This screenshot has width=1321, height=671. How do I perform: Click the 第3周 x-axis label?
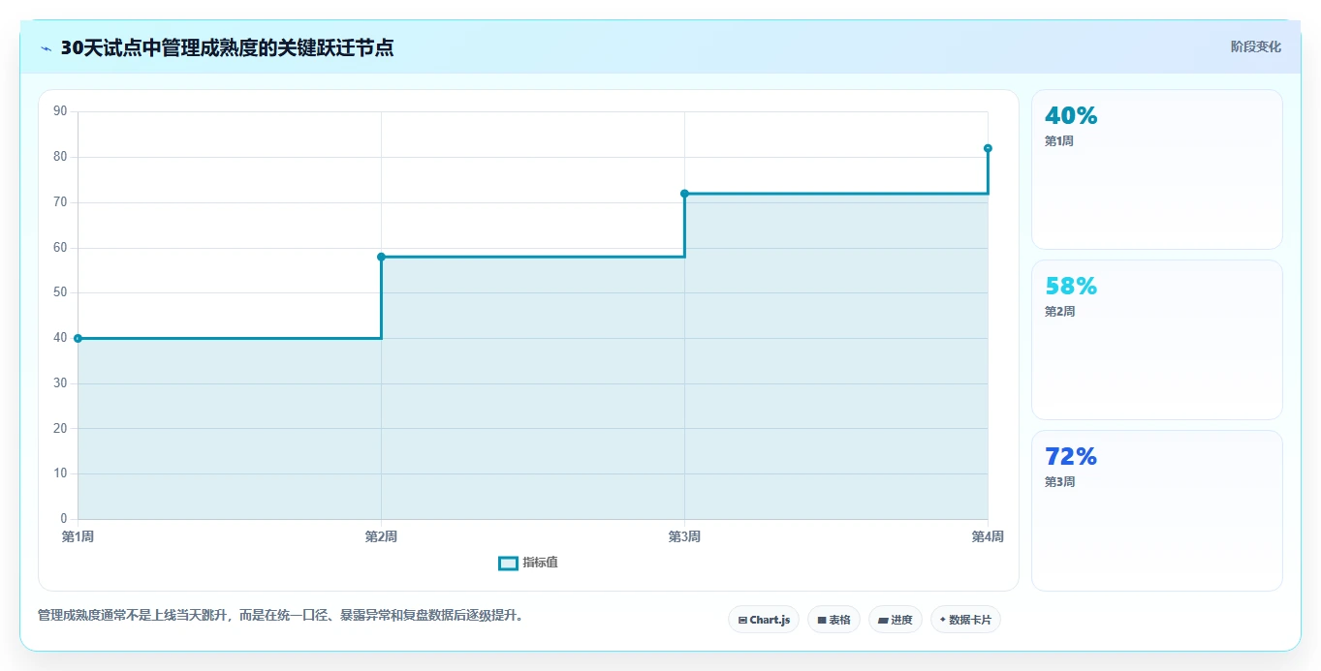(x=684, y=536)
